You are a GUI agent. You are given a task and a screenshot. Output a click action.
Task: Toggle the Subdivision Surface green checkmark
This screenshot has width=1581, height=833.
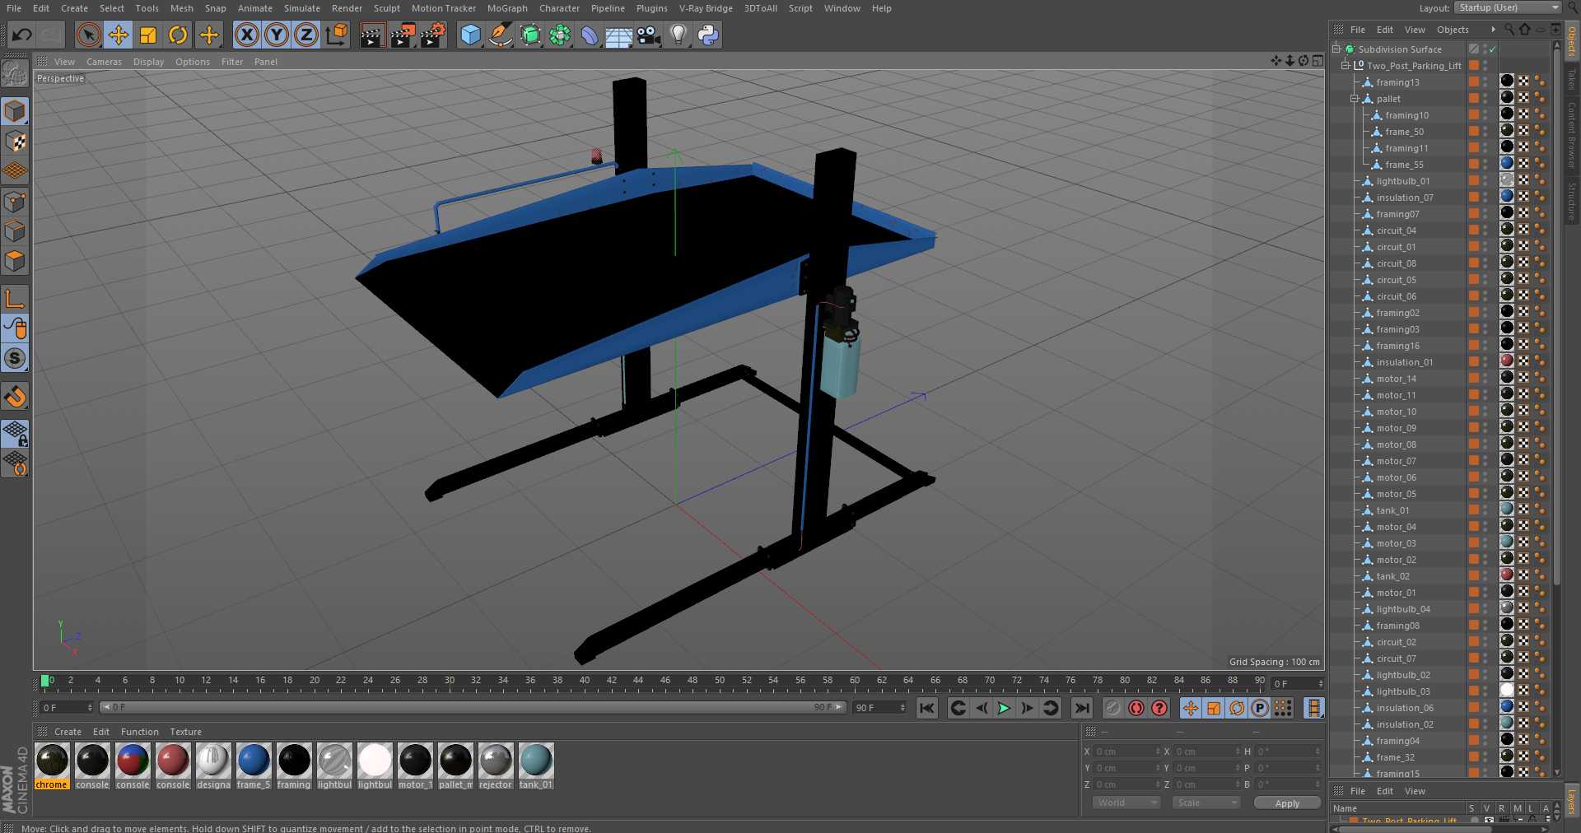pyautogui.click(x=1492, y=49)
